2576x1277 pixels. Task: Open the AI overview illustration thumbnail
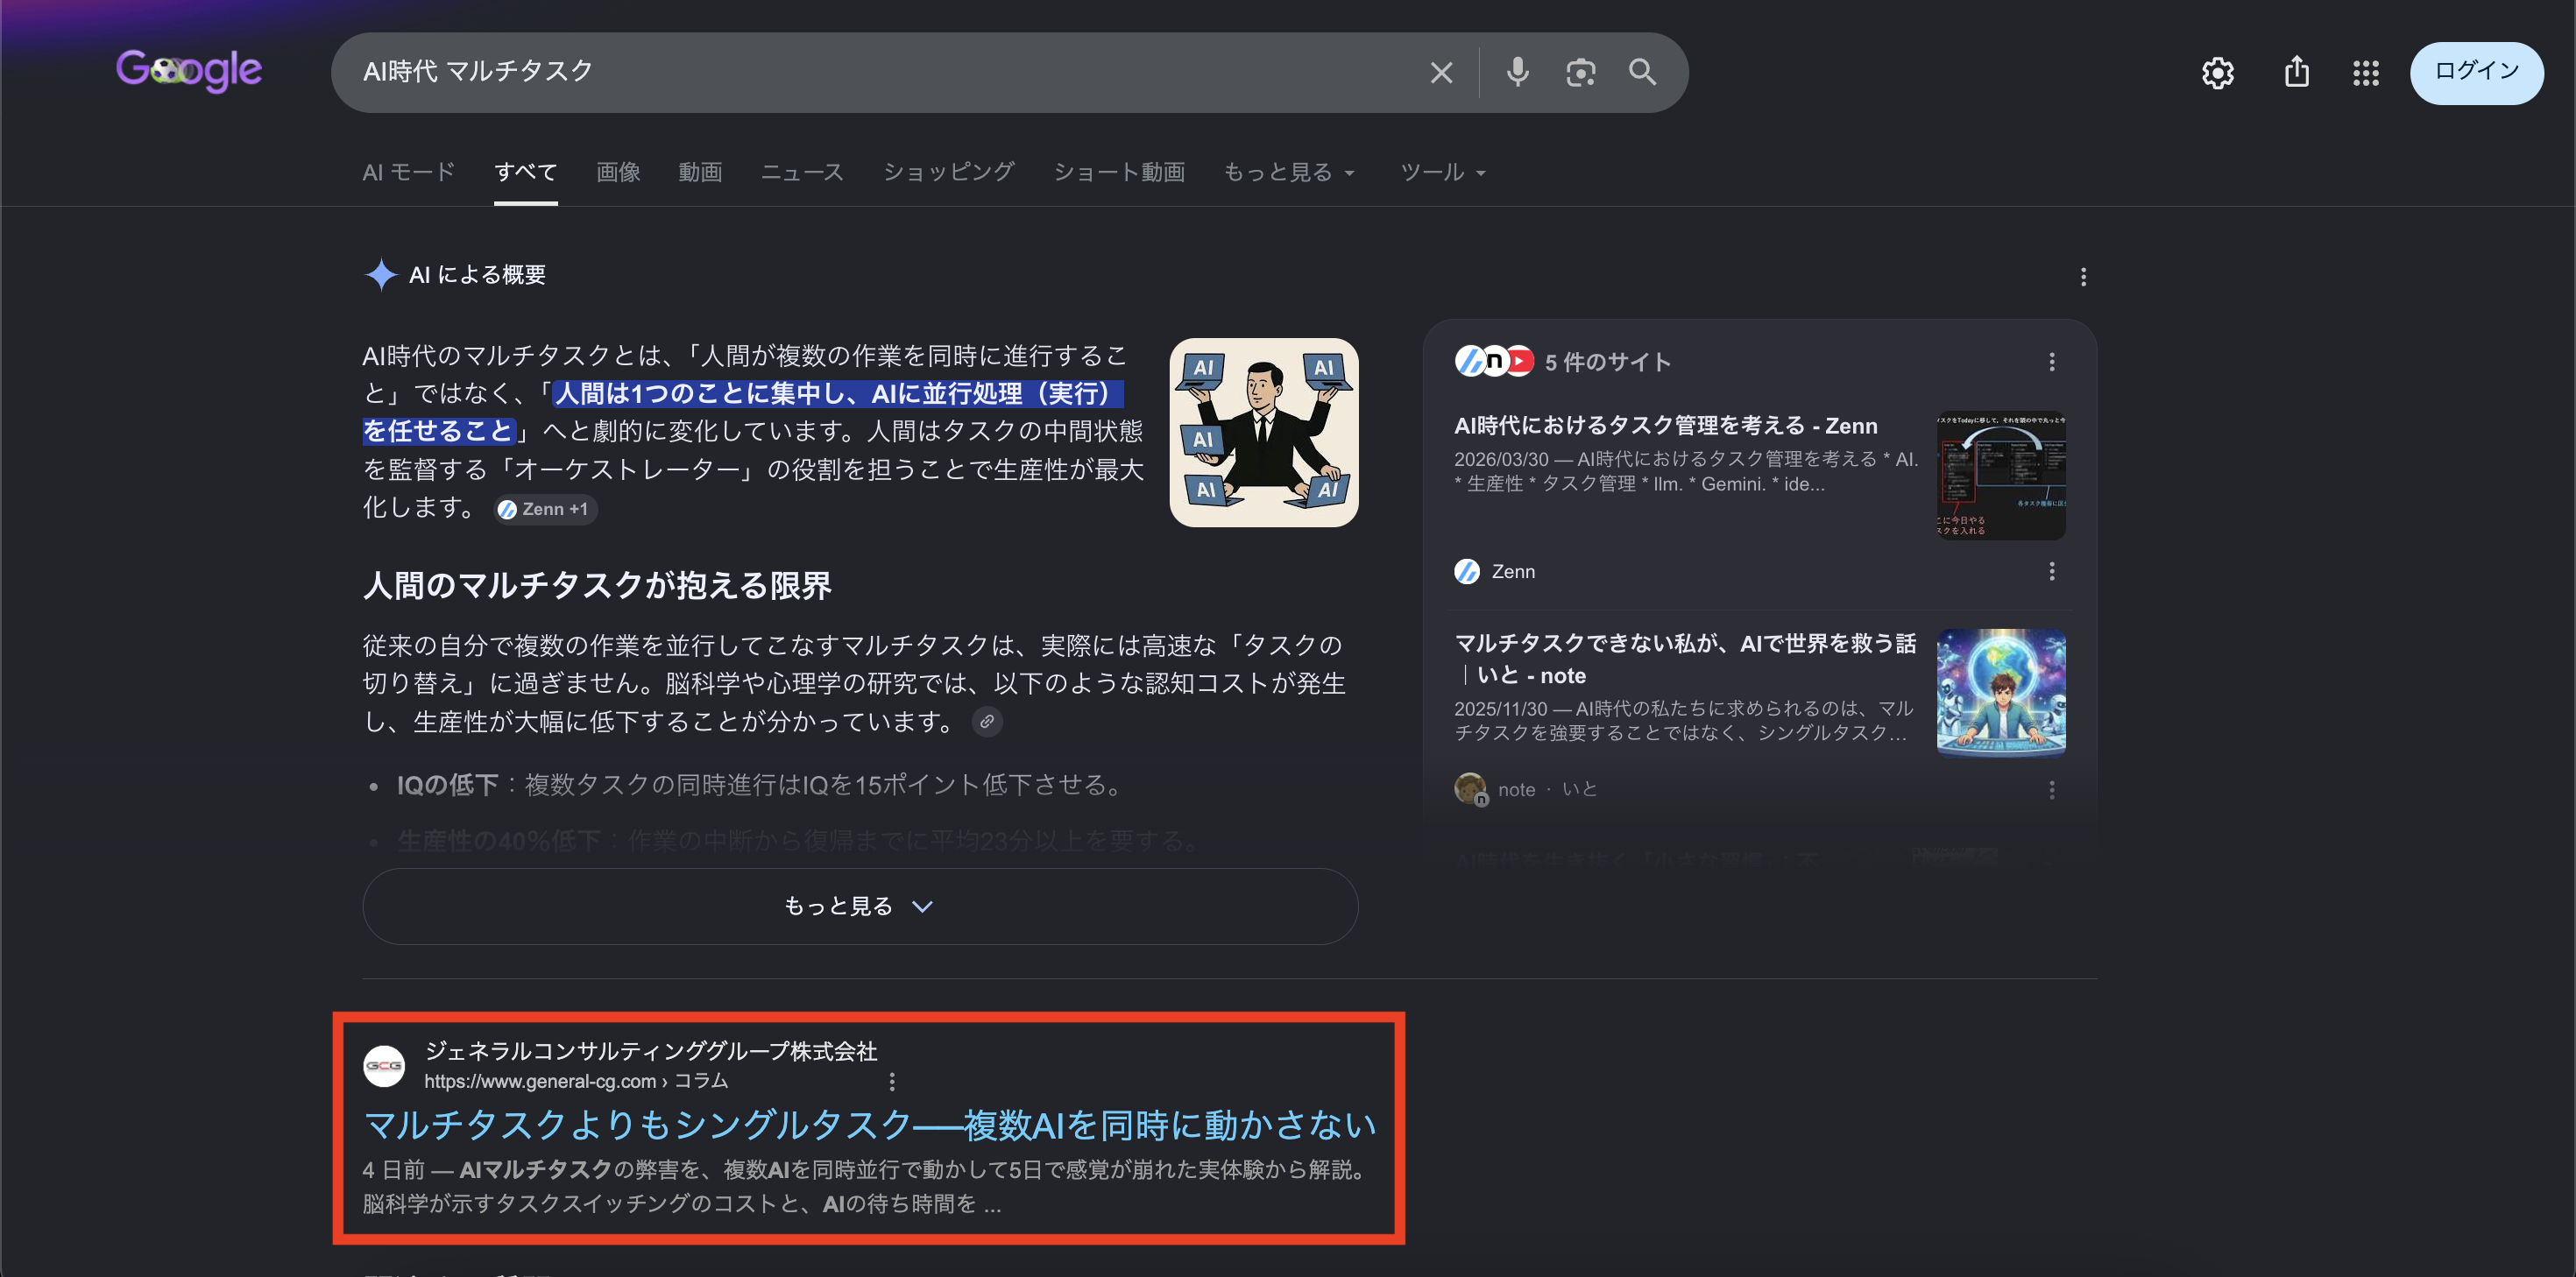(x=1263, y=432)
